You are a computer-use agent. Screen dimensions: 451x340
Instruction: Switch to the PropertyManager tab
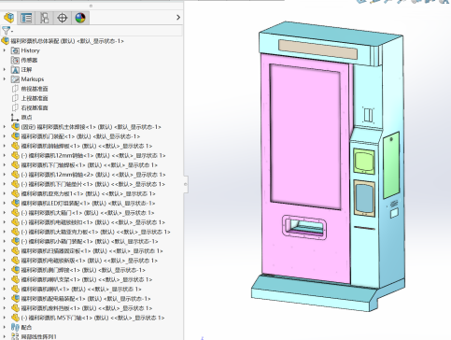(x=26, y=18)
